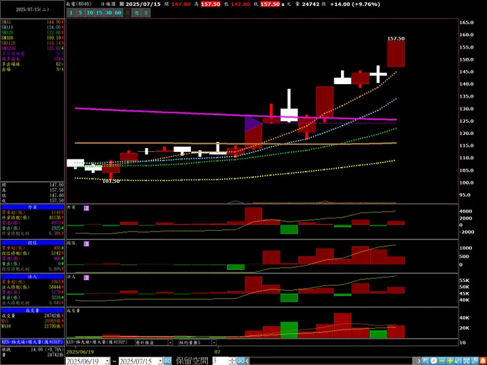The image size is (487, 365).
Task: Select the 10-minute timeframe button
Action: tap(90, 12)
